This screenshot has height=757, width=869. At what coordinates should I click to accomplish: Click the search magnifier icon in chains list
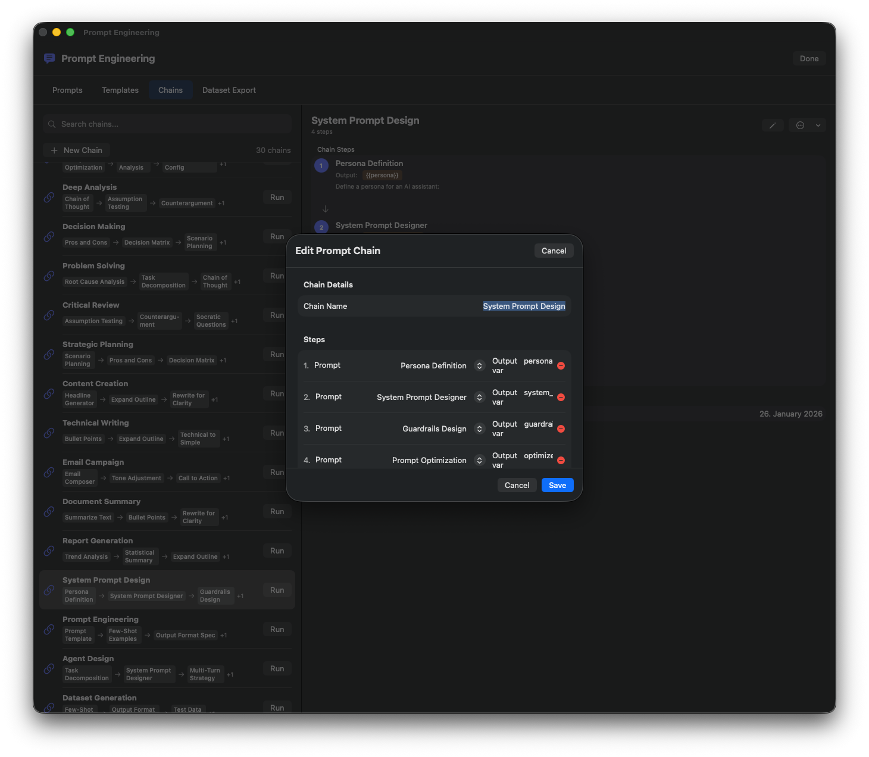pos(52,124)
